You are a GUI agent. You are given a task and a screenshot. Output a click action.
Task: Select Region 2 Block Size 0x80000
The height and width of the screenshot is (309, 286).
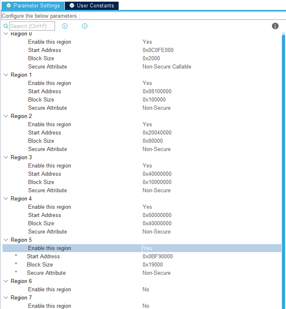153,141
